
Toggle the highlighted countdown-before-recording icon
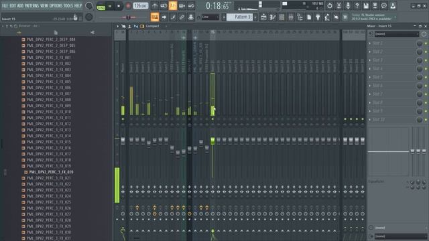173,6
